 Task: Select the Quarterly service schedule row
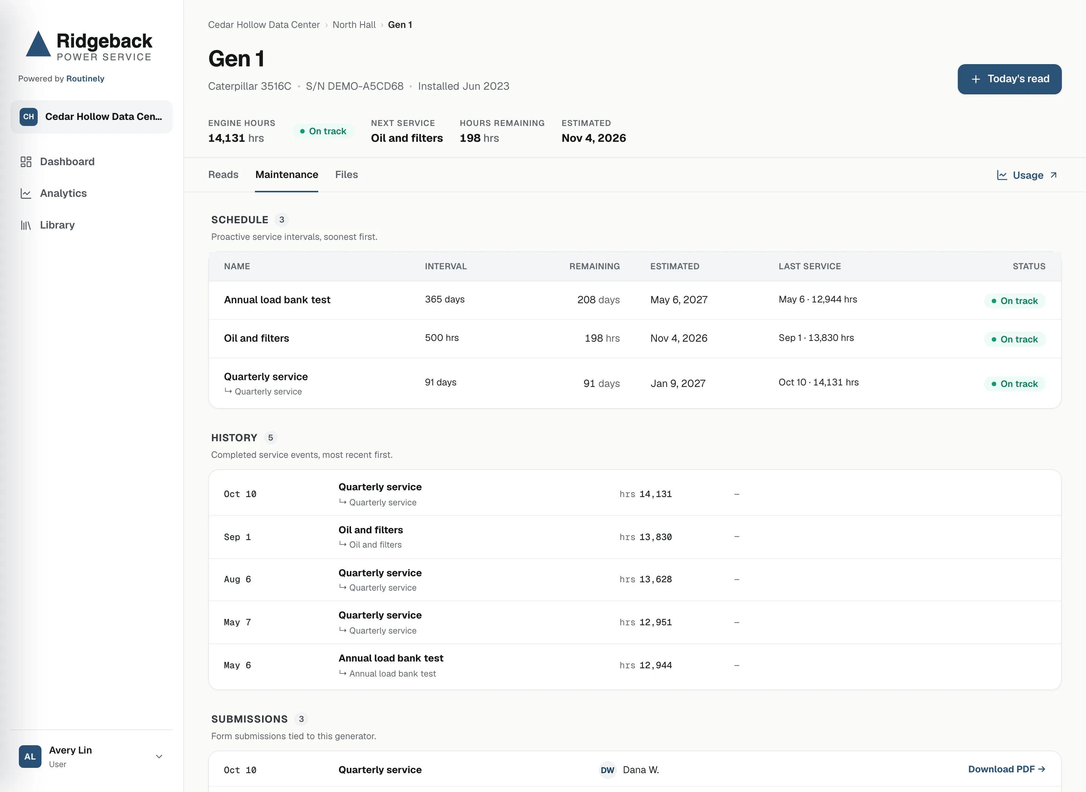[x=635, y=383]
